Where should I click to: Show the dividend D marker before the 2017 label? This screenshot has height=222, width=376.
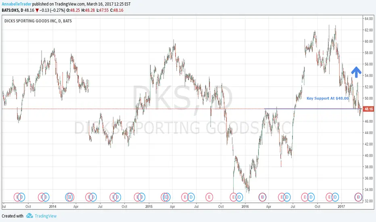[335, 197]
